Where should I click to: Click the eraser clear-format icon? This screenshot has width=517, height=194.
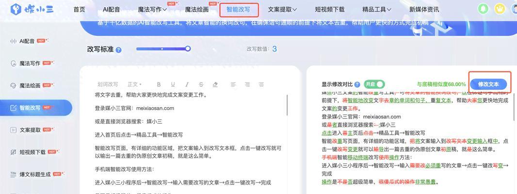(x=215, y=84)
